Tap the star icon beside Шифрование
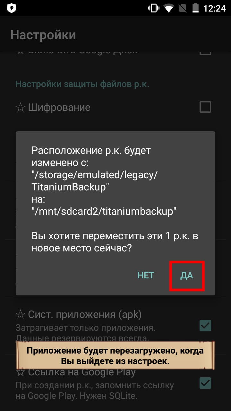The width and height of the screenshot is (231, 411). coord(21,107)
